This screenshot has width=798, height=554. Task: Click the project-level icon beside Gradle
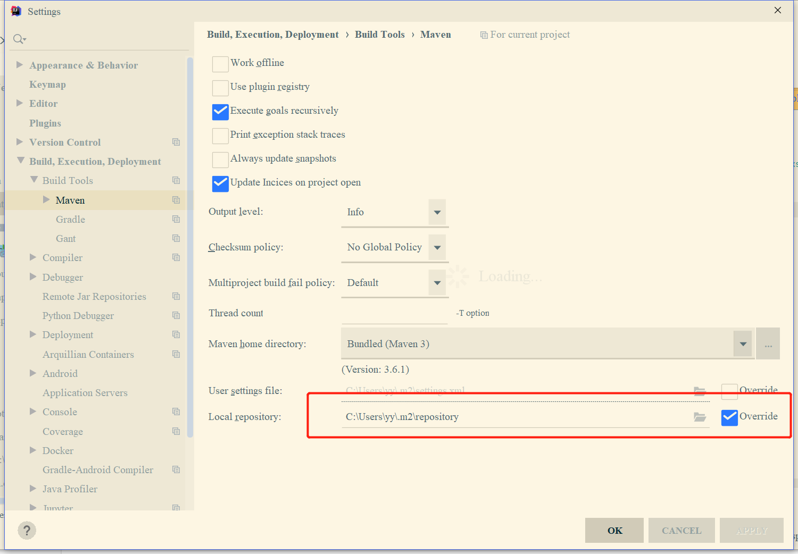176,219
